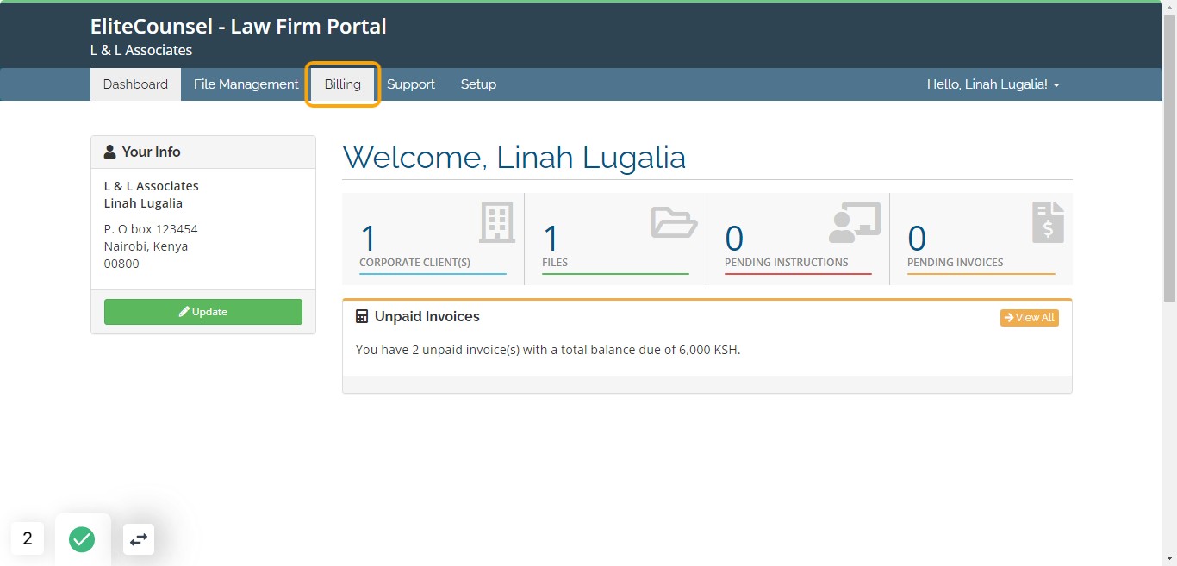
Task: Click the text 'P. O box 123454'
Action: point(151,229)
